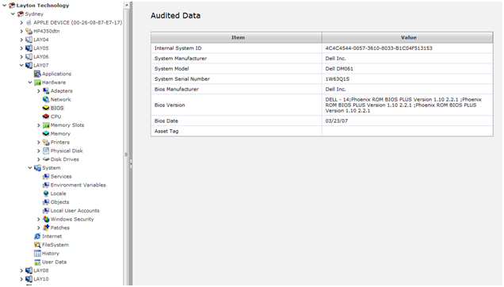Click the LAY04 computer icon
Image resolution: width=504 pixels, height=287 pixels.
click(29, 40)
